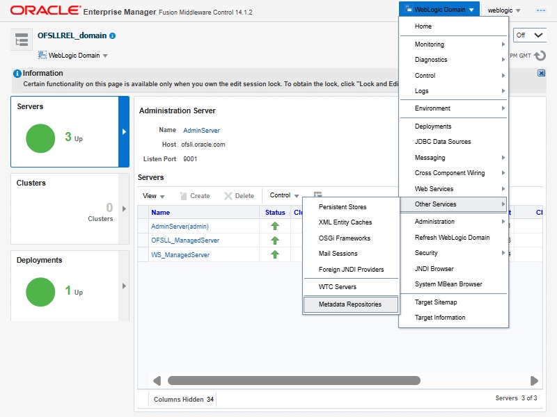Viewport: 557px width, 417px height.
Task: Click the detach table icon beside Control
Action: click(x=317, y=196)
